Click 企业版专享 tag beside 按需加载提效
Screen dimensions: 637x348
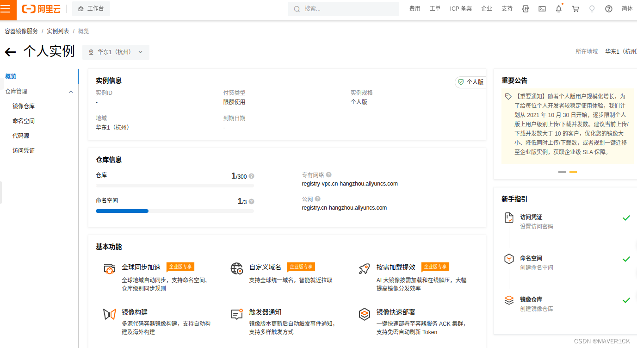(x=435, y=267)
